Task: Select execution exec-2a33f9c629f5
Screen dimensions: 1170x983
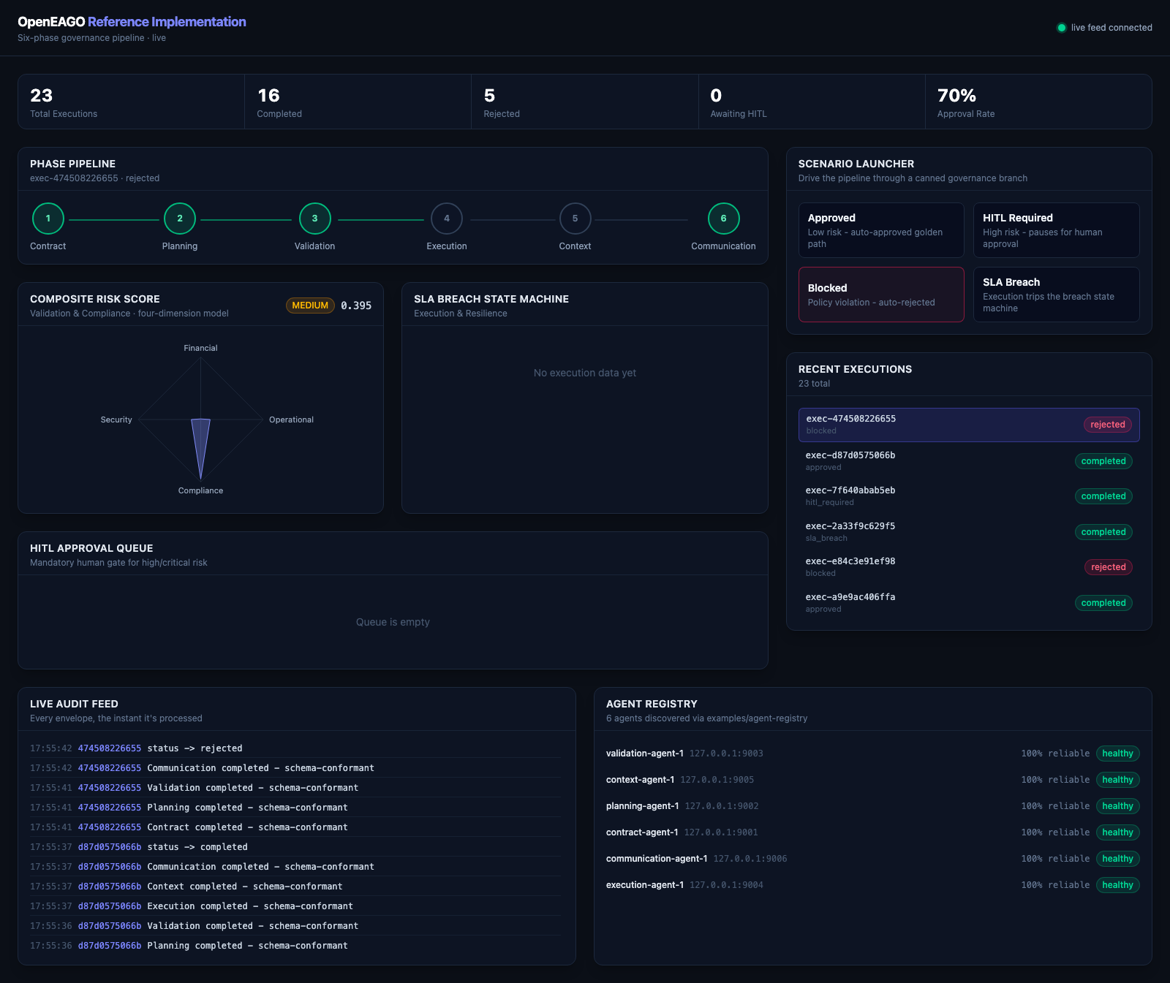Action: coord(969,531)
